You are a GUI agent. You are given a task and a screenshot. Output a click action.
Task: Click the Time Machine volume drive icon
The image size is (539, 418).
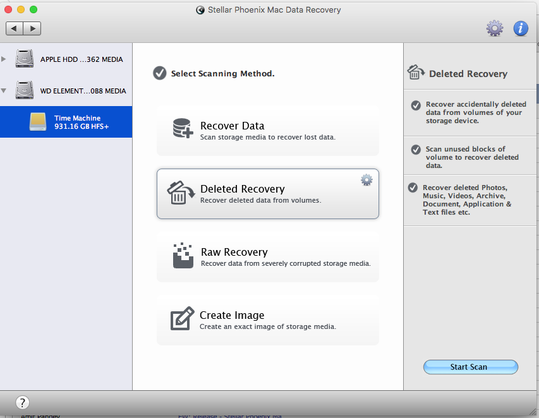click(x=38, y=122)
